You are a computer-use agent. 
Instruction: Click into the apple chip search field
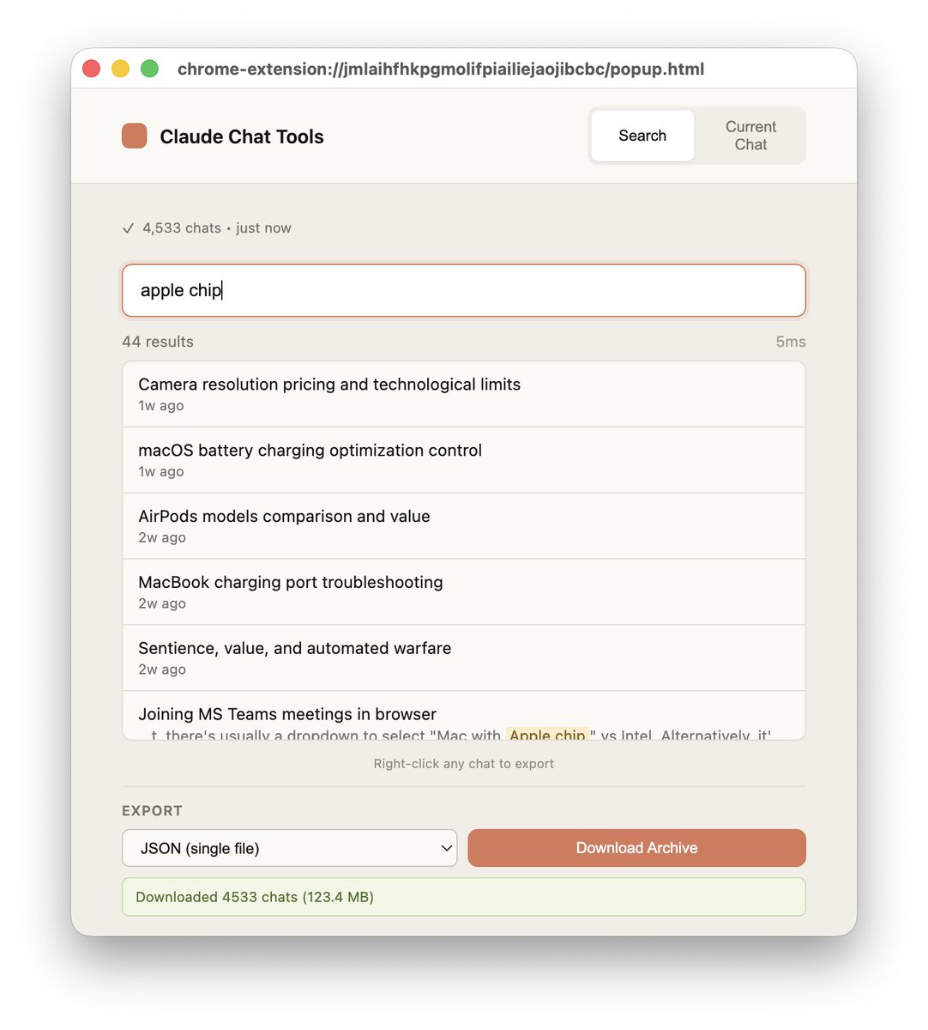tap(464, 290)
